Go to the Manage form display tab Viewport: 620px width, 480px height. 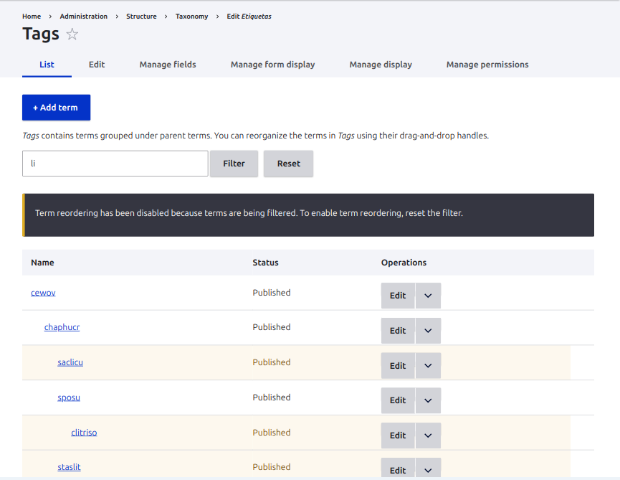[272, 65]
